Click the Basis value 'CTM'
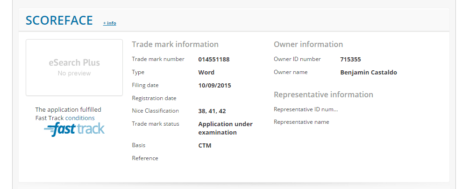 click(205, 146)
